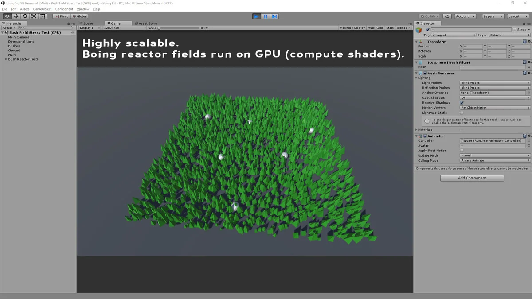
Task: Select the Scale tool icon
Action: (x=34, y=16)
